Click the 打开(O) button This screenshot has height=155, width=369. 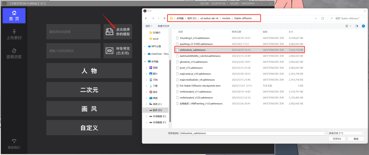tap(337, 139)
